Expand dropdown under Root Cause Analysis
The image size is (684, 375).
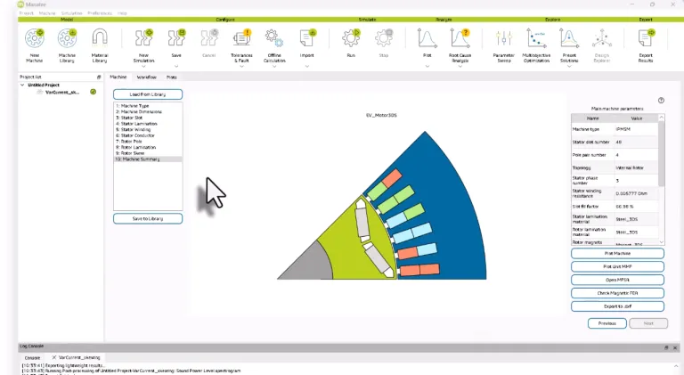460,66
